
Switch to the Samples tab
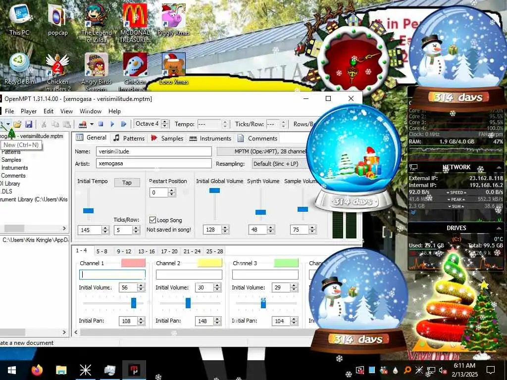pos(167,139)
